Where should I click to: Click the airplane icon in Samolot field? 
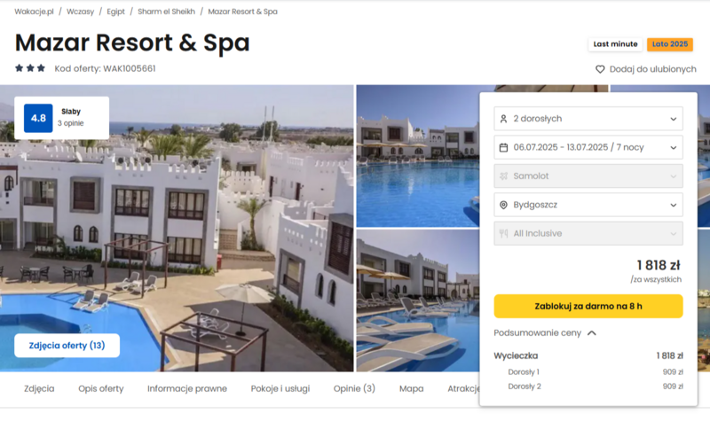(x=503, y=176)
